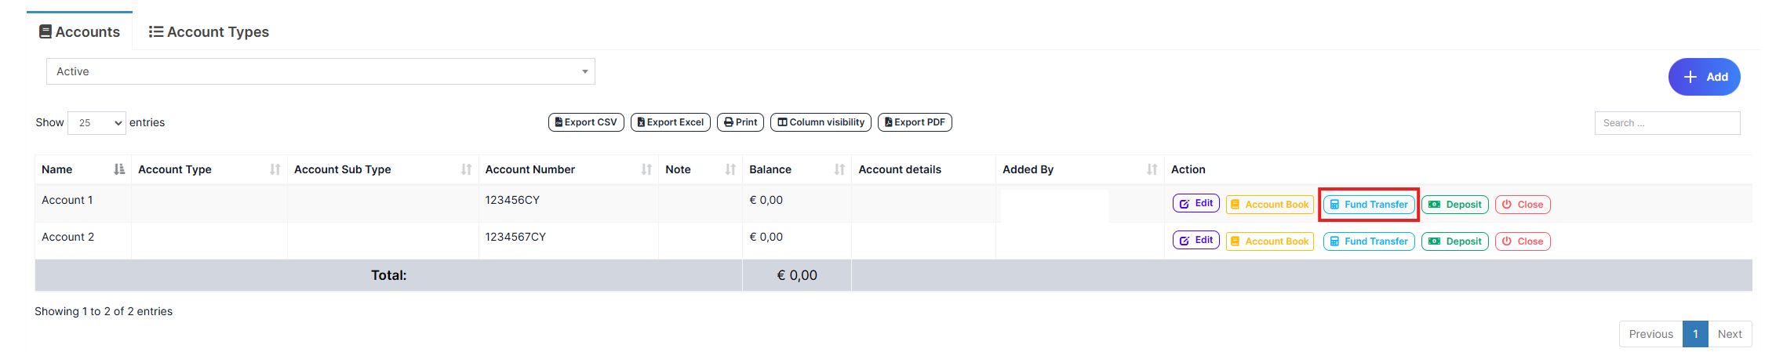Sort by Added By column arrows

[x=1152, y=169]
